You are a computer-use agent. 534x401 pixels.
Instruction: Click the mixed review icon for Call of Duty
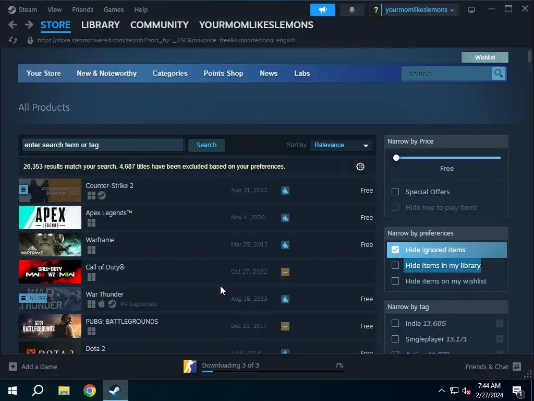point(285,272)
